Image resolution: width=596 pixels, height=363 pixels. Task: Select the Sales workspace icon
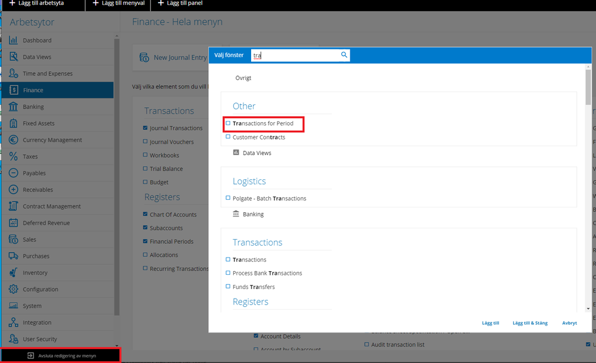coord(13,239)
